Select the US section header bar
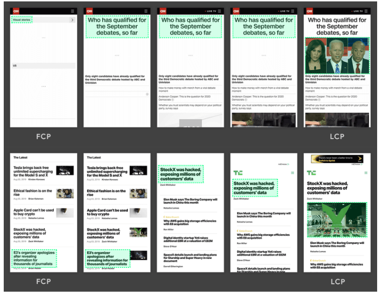 click(43, 66)
